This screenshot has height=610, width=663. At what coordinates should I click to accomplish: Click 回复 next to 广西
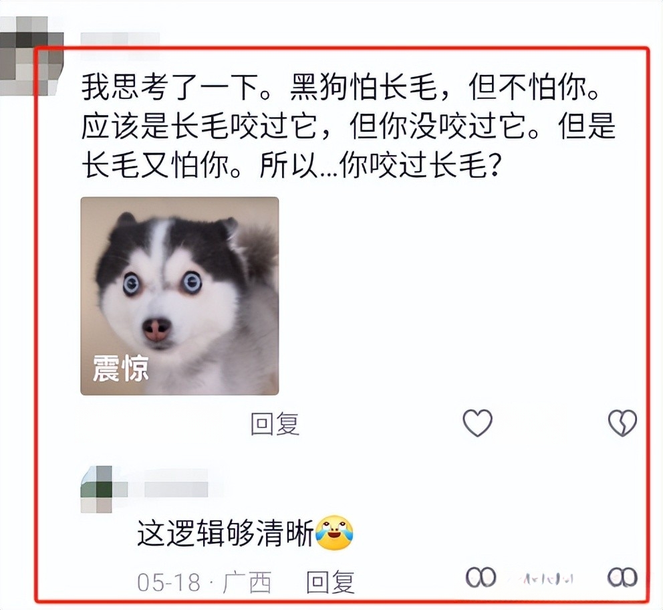pos(330,582)
